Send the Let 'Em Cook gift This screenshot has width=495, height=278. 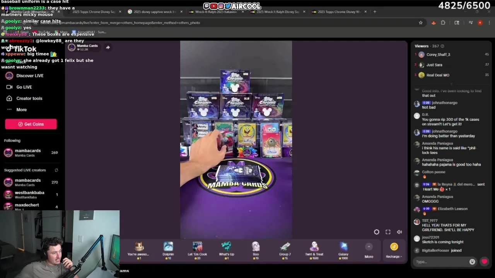click(x=197, y=250)
